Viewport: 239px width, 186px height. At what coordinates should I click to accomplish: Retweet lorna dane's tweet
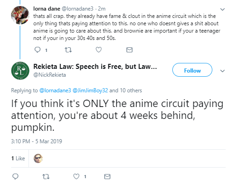(68, 50)
